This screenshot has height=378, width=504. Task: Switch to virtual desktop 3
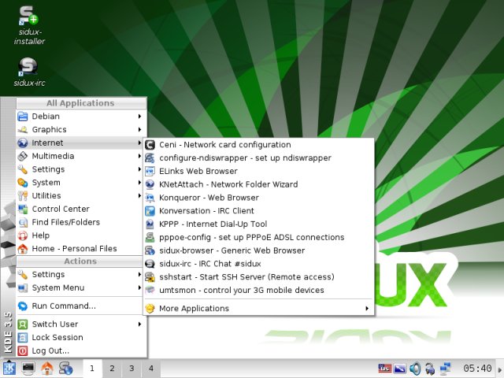131,368
